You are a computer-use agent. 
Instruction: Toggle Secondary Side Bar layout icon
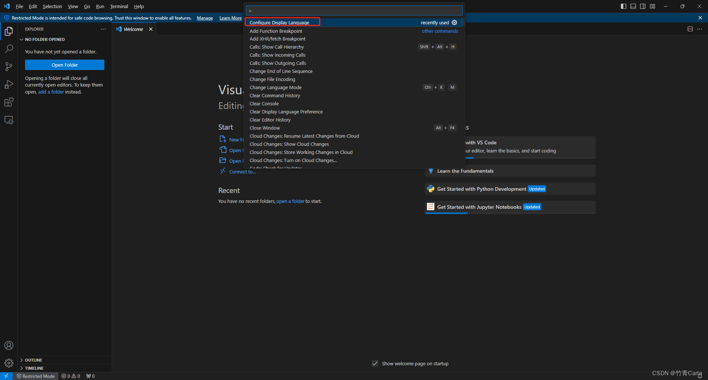(643, 6)
